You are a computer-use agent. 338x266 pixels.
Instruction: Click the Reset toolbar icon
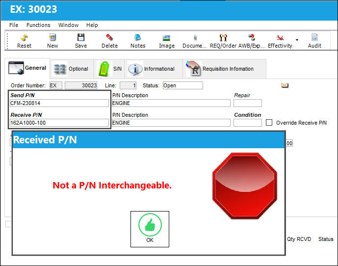(24, 41)
